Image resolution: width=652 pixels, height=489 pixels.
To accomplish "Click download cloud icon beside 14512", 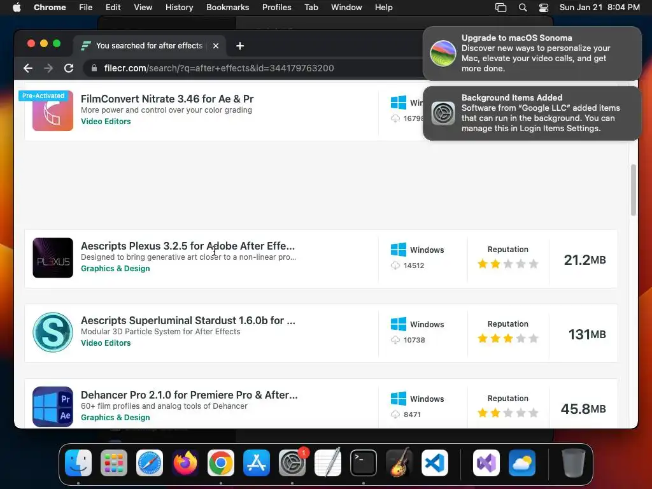I will [395, 266].
